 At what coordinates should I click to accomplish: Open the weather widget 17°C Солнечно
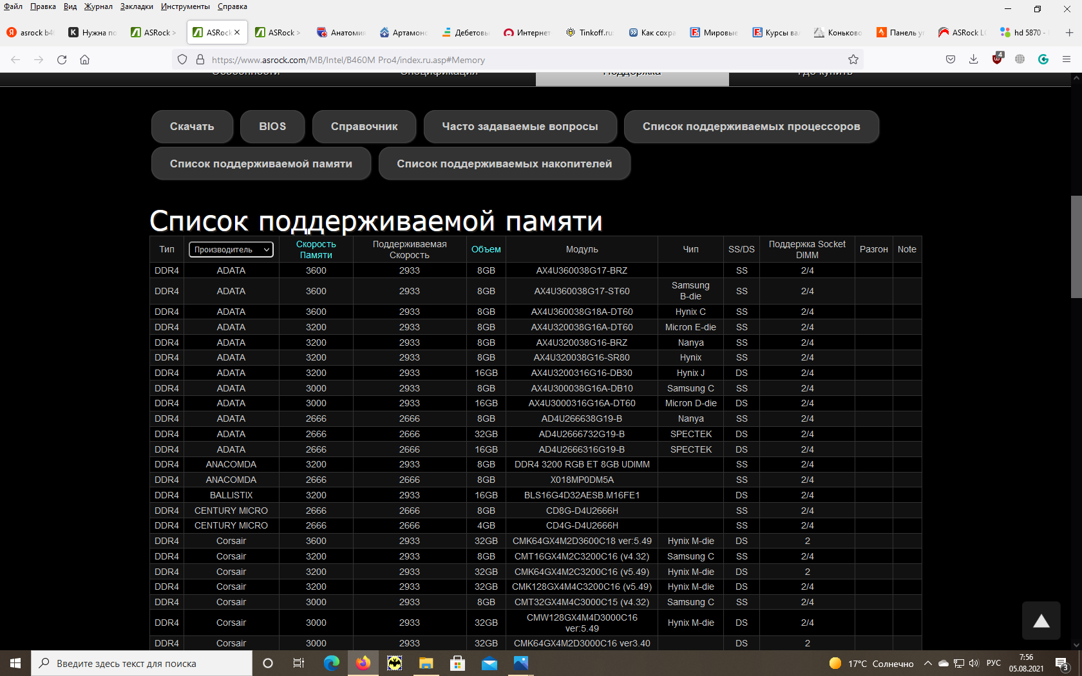click(871, 664)
